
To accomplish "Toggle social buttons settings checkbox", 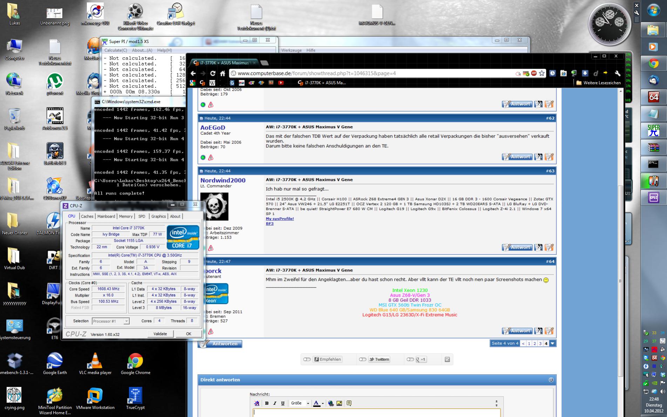I will [447, 359].
